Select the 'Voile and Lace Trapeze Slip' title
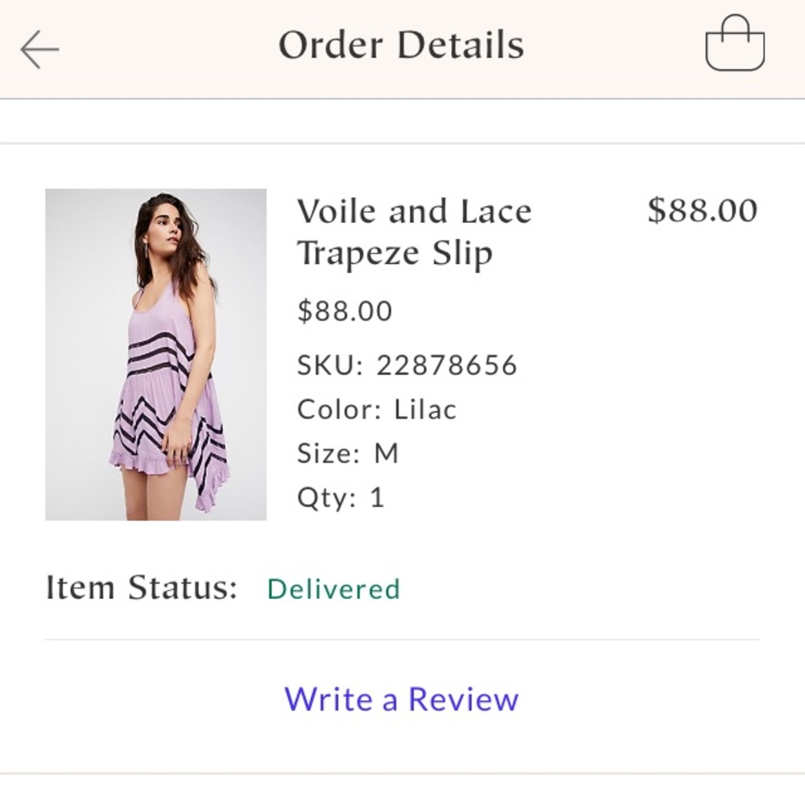 pyautogui.click(x=413, y=230)
